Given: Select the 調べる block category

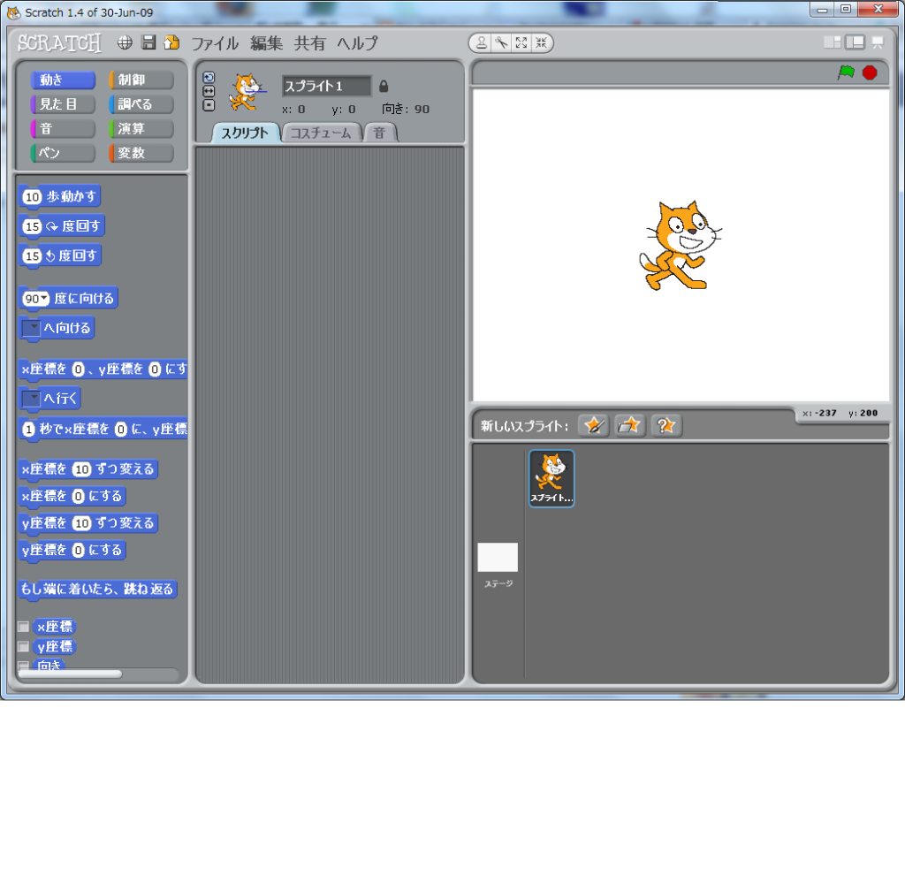Looking at the screenshot, I should pos(141,104).
